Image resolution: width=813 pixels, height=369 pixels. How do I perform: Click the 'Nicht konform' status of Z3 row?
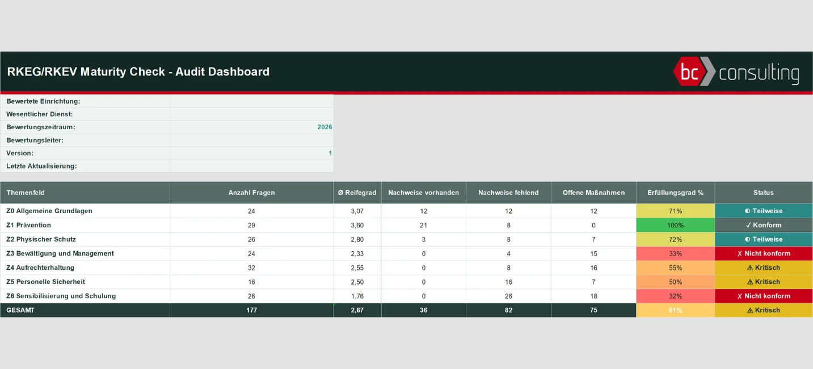[764, 253]
